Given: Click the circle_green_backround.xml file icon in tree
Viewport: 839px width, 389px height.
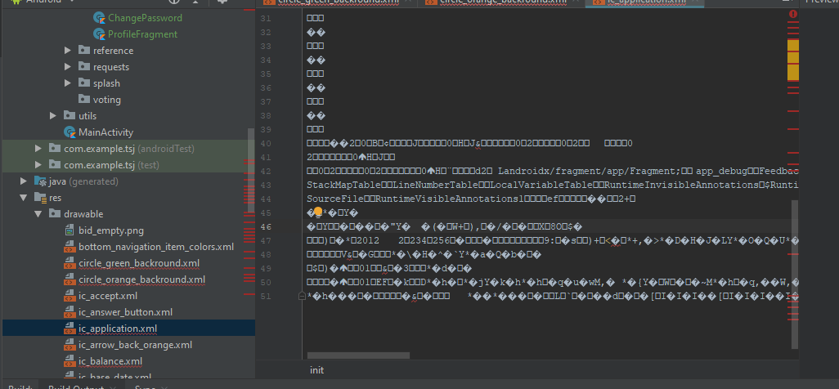Looking at the screenshot, I should (x=70, y=263).
